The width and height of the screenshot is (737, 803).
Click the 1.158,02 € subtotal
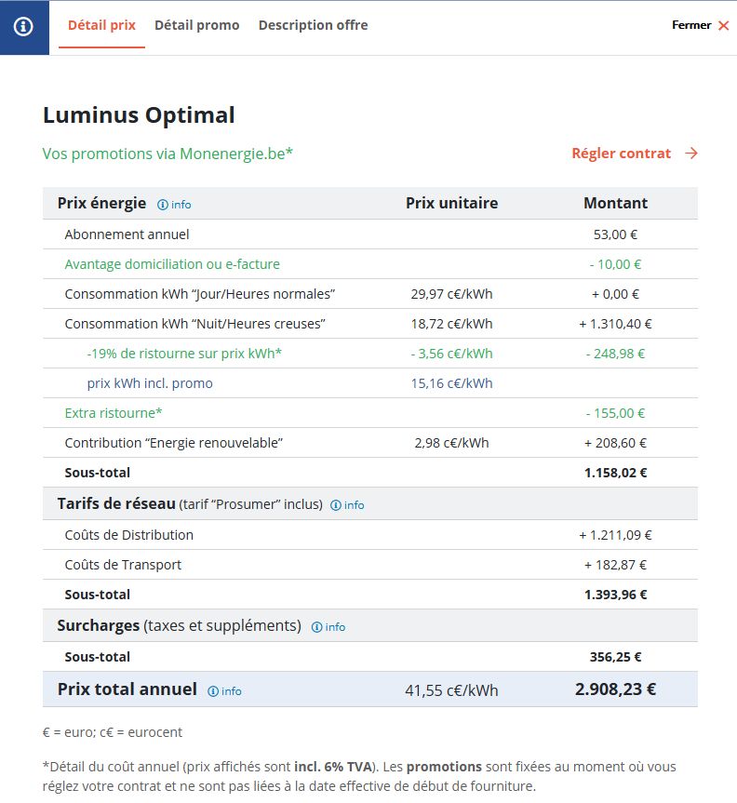pyautogui.click(x=615, y=472)
